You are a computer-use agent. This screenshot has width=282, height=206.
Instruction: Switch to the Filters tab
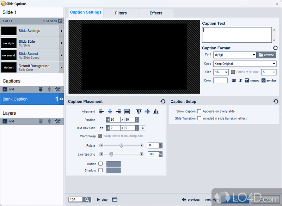[x=121, y=13]
